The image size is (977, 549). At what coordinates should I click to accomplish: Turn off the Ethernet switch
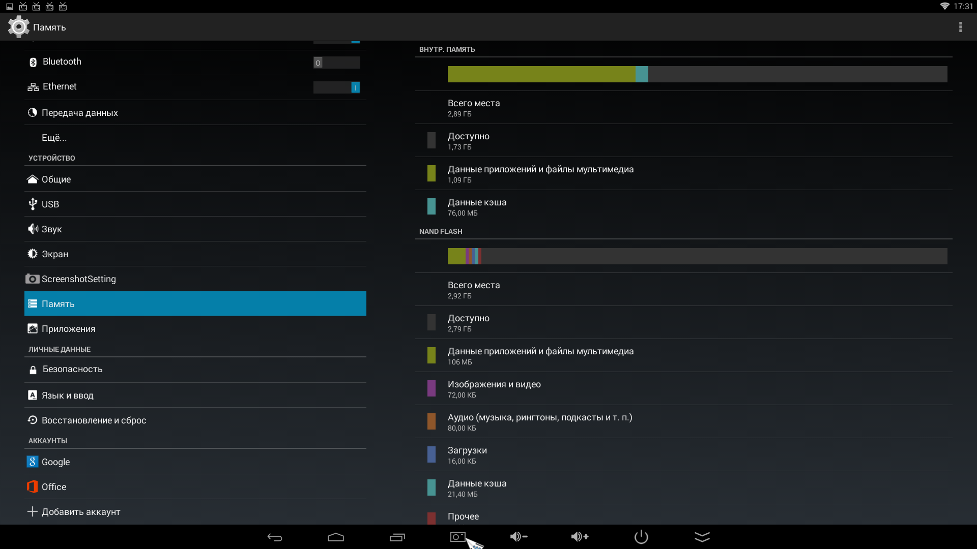click(x=336, y=87)
